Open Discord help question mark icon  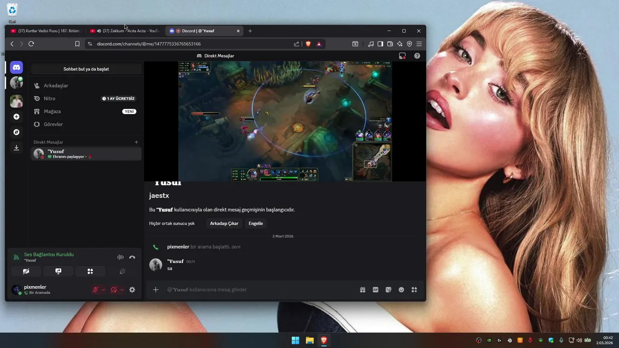pyautogui.click(x=417, y=56)
